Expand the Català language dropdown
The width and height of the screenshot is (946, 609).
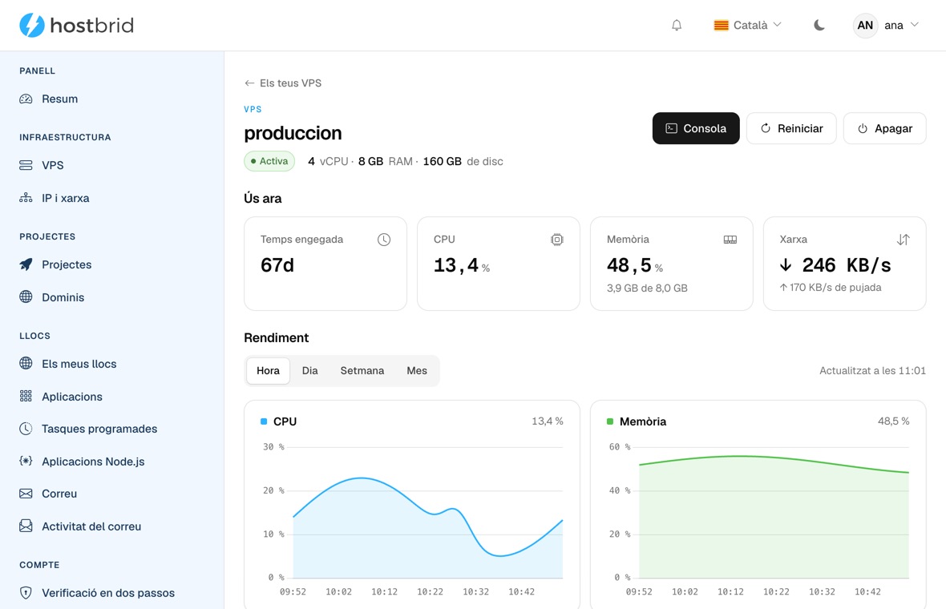coord(747,26)
